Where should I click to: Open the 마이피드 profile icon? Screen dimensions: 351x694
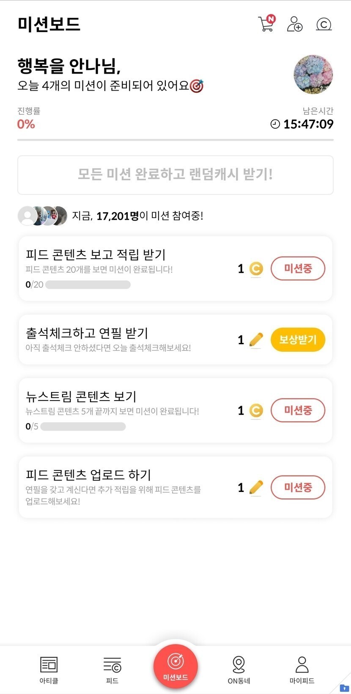click(302, 665)
